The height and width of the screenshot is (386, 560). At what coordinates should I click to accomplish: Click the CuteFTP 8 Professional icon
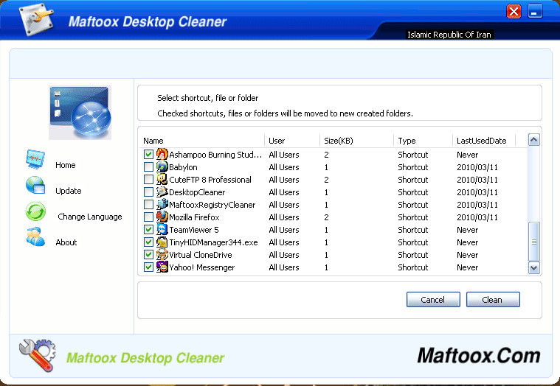(162, 179)
